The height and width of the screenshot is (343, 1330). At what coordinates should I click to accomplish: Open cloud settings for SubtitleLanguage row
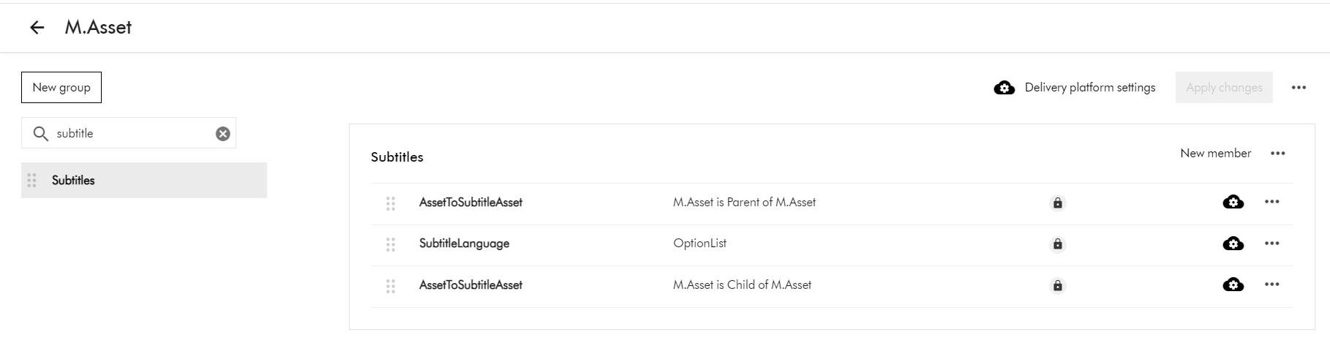click(1233, 244)
